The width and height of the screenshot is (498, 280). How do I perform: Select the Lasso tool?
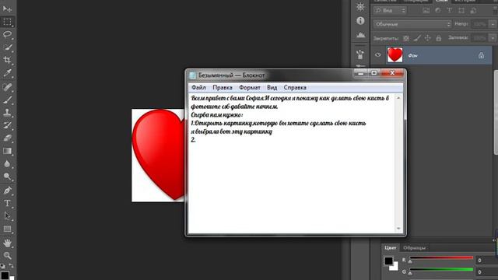coord(7,34)
